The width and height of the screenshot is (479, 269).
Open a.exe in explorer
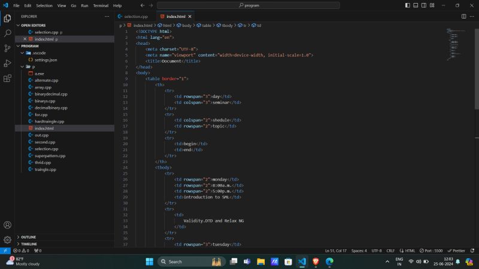39,74
